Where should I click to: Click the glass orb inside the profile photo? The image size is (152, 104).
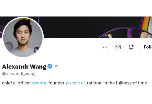point(9,46)
